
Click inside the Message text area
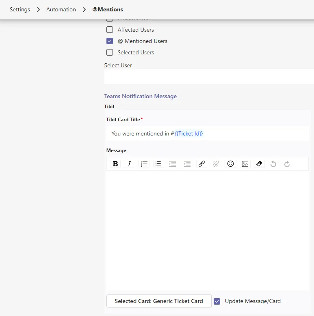coord(208,230)
